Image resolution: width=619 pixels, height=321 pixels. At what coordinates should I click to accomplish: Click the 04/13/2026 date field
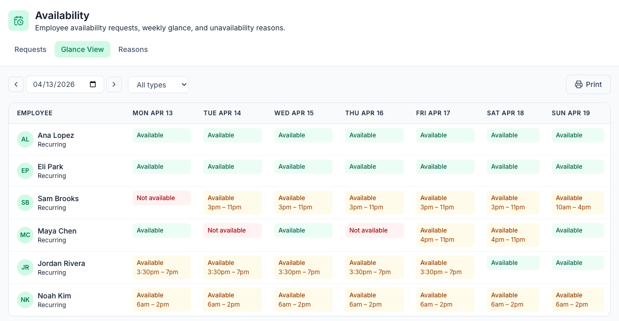(65, 84)
